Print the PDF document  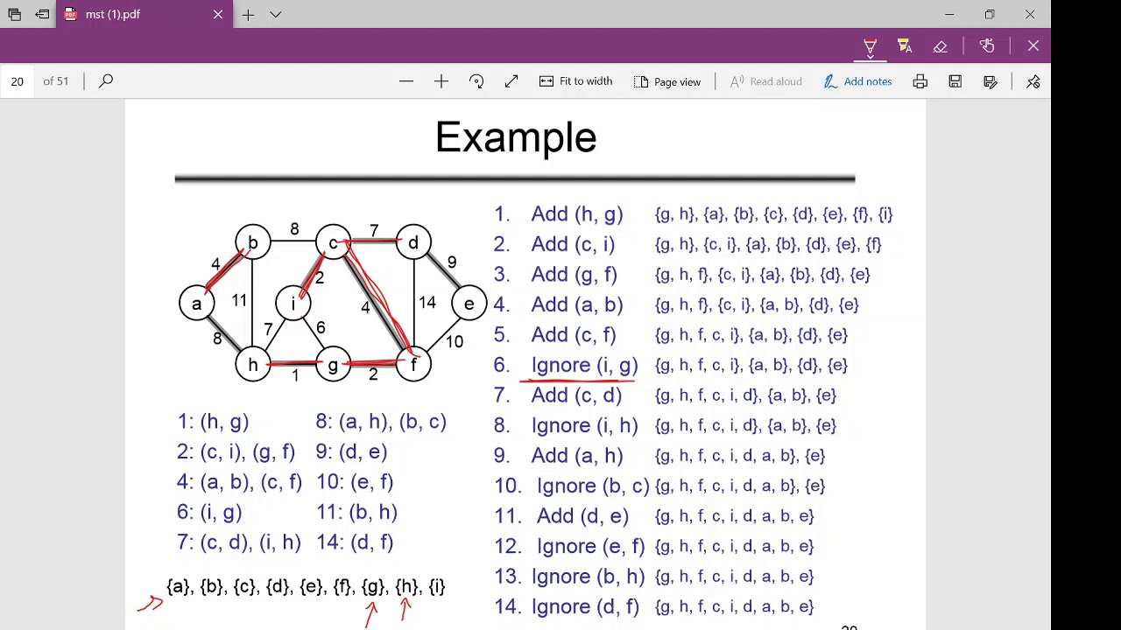pos(920,81)
